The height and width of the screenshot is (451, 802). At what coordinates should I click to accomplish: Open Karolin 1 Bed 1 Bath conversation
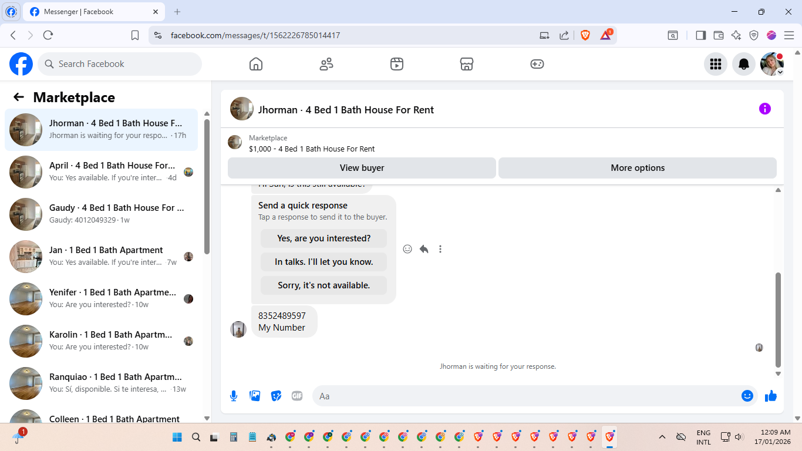click(x=101, y=341)
